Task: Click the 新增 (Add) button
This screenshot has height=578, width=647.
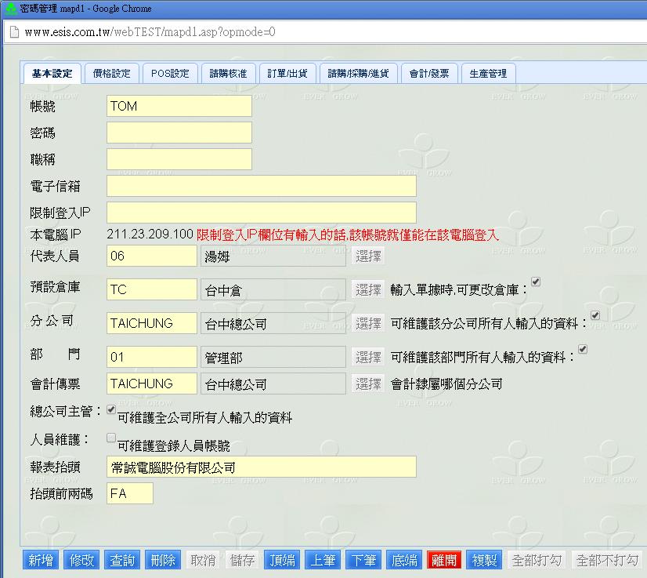Action: 40,560
